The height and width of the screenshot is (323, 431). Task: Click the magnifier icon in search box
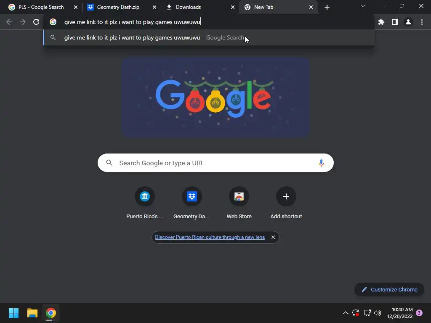pos(109,163)
